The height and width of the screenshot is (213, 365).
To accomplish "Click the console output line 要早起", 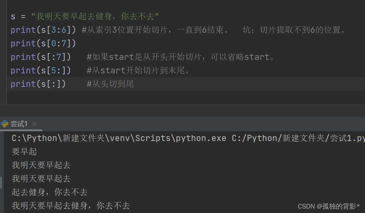I will [24, 151].
